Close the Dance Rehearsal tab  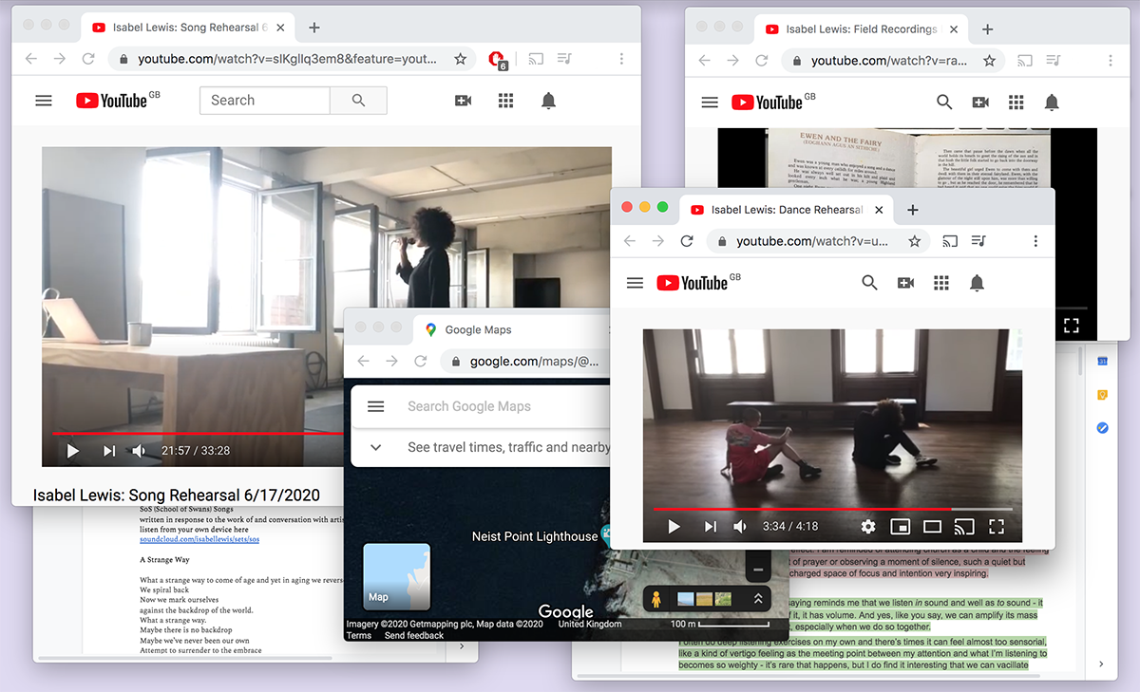pos(879,210)
